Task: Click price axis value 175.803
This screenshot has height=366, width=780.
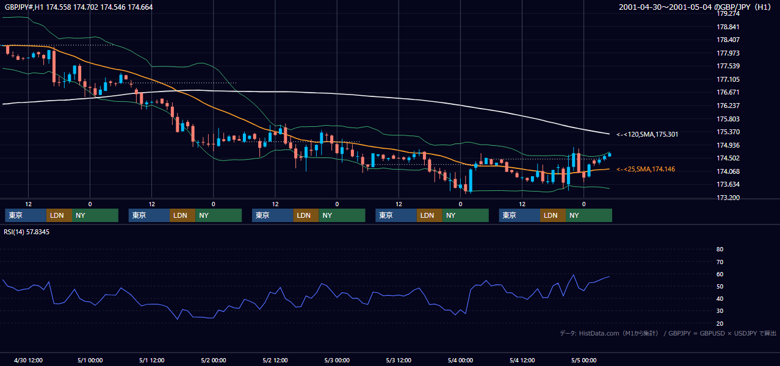Action: 728,119
